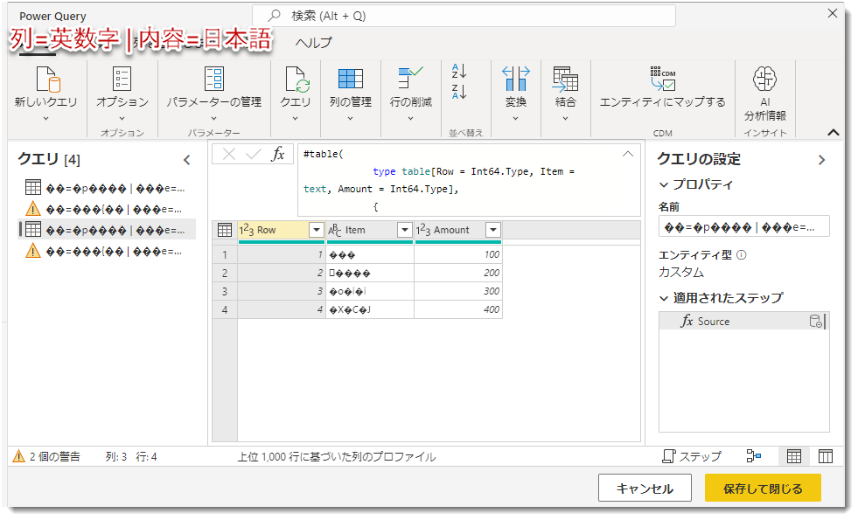
Task: Switch to data grid view icon
Action: (793, 456)
